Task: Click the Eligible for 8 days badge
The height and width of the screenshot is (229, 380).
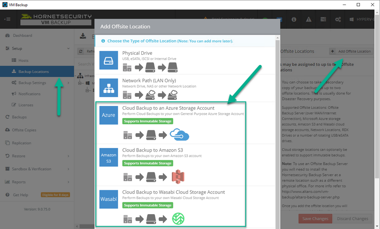Action: tap(55, 195)
